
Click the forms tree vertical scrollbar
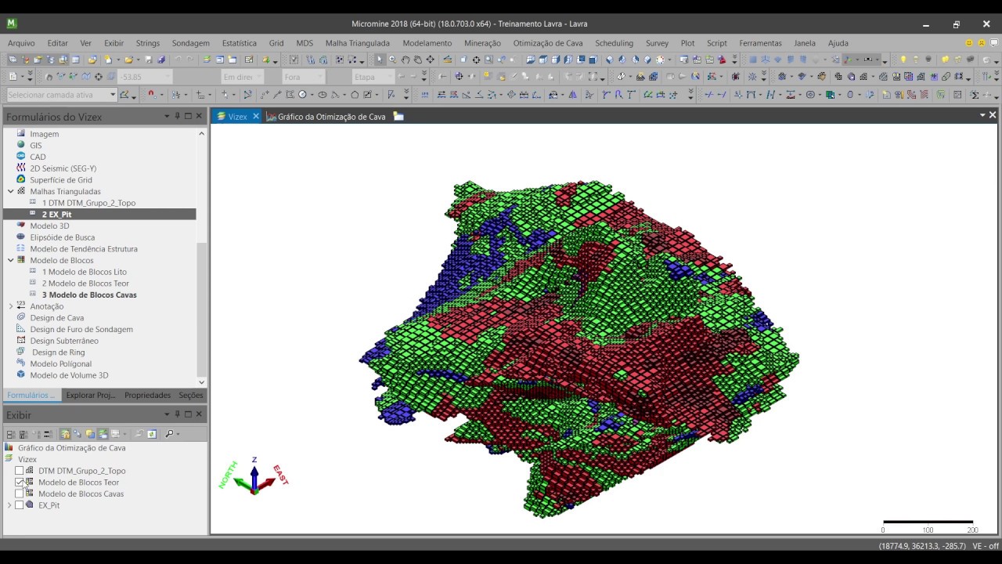click(201, 309)
